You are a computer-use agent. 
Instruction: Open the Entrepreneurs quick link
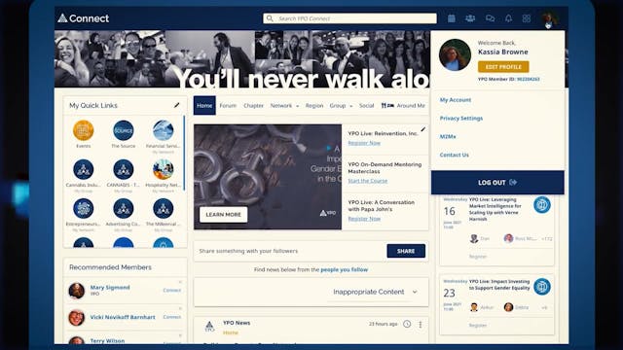click(x=84, y=208)
